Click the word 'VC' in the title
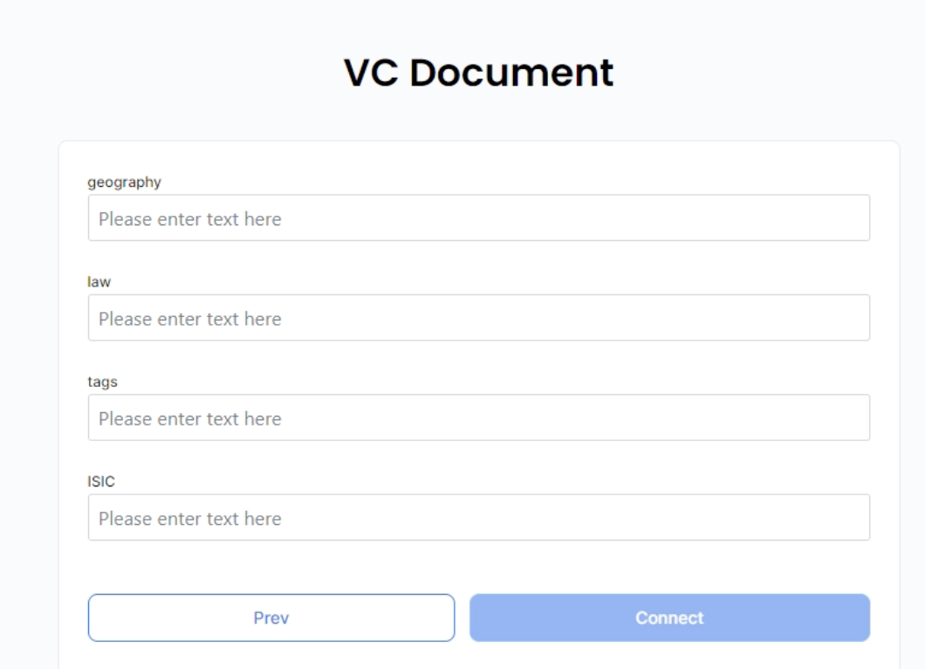 click(x=371, y=73)
